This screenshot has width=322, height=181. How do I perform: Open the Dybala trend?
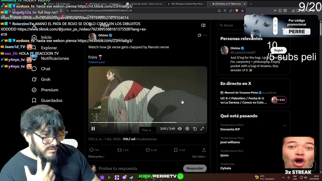click(226, 168)
